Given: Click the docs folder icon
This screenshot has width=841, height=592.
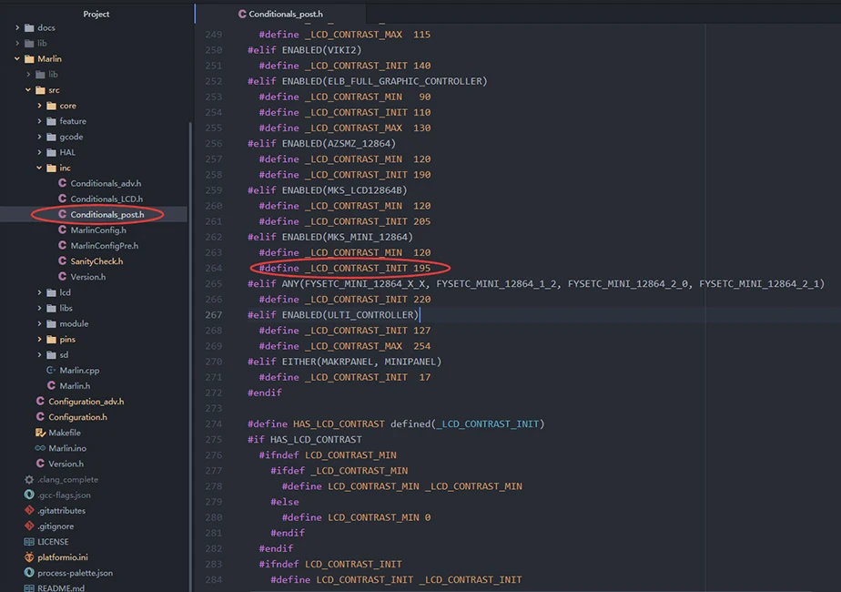Looking at the screenshot, I should coord(29,27).
